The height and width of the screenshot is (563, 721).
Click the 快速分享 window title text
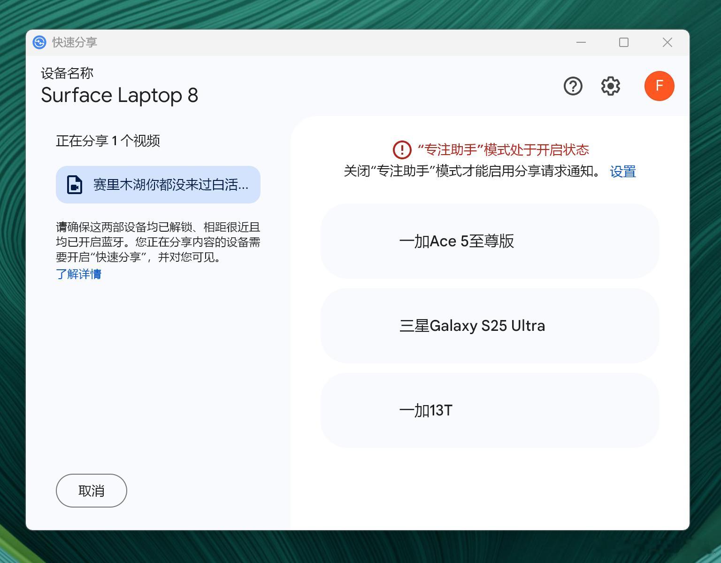click(x=75, y=42)
